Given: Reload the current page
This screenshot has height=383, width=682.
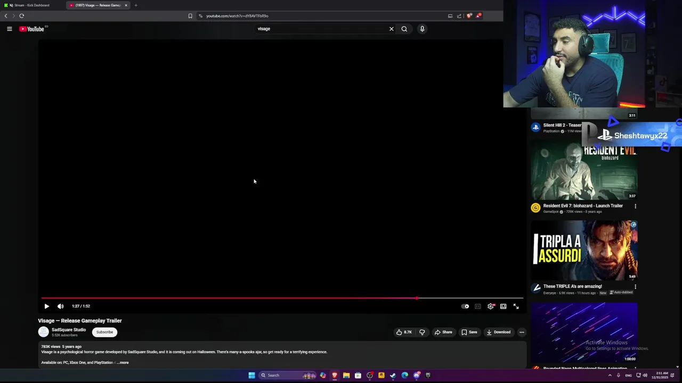Looking at the screenshot, I should coord(22,16).
